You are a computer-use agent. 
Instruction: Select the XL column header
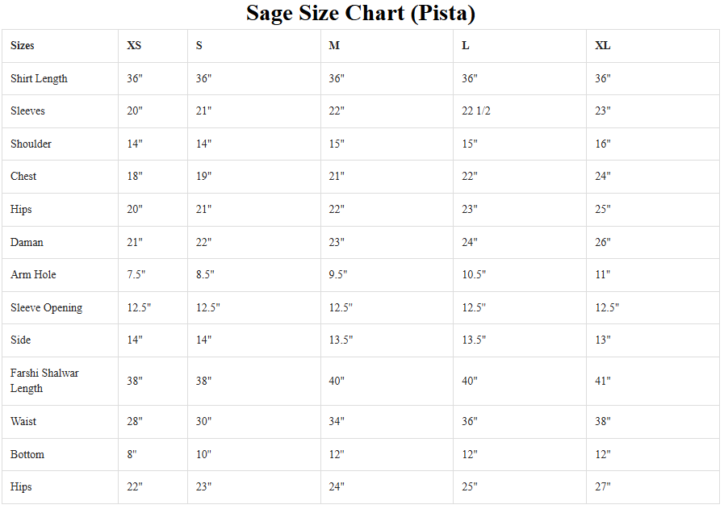pos(603,46)
